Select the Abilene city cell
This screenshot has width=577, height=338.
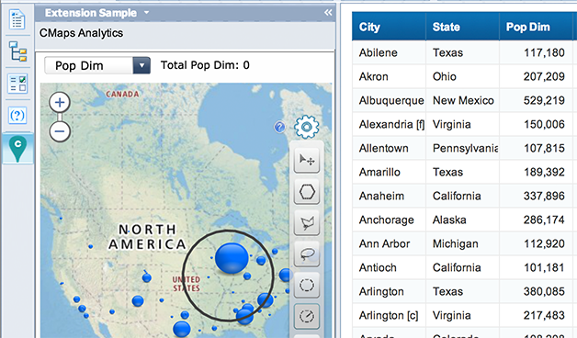point(389,52)
